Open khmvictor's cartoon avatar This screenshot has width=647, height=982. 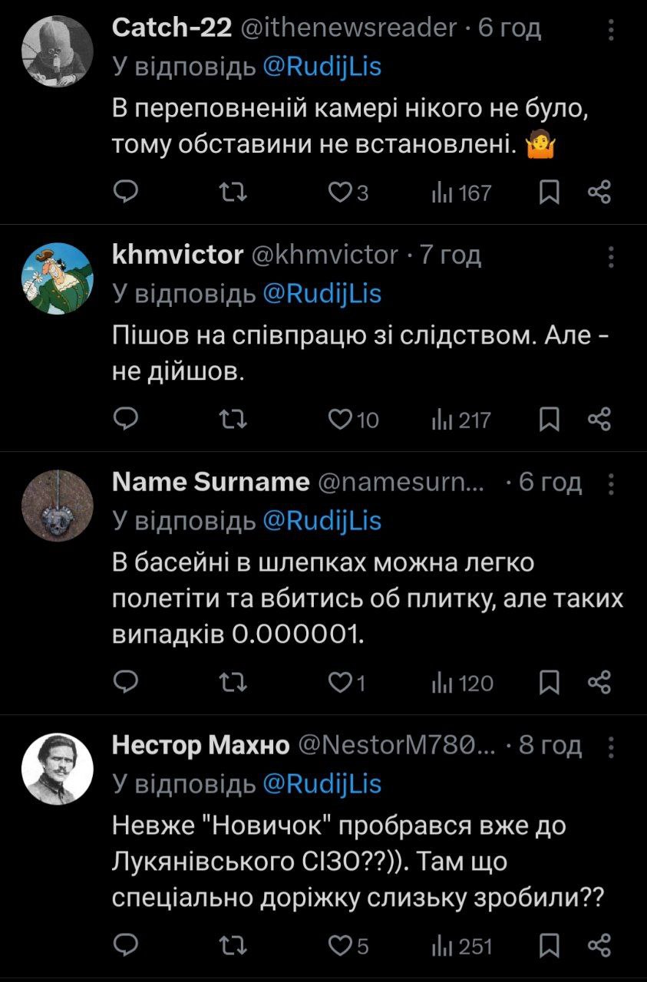[56, 277]
